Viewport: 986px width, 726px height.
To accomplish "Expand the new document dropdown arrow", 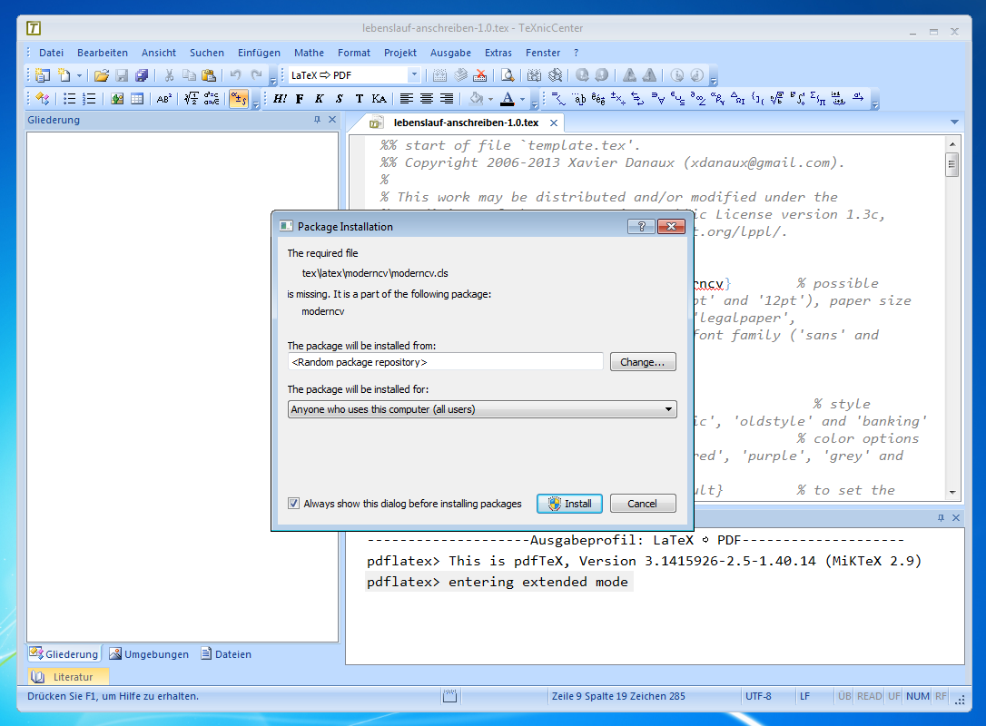I will pyautogui.click(x=79, y=75).
